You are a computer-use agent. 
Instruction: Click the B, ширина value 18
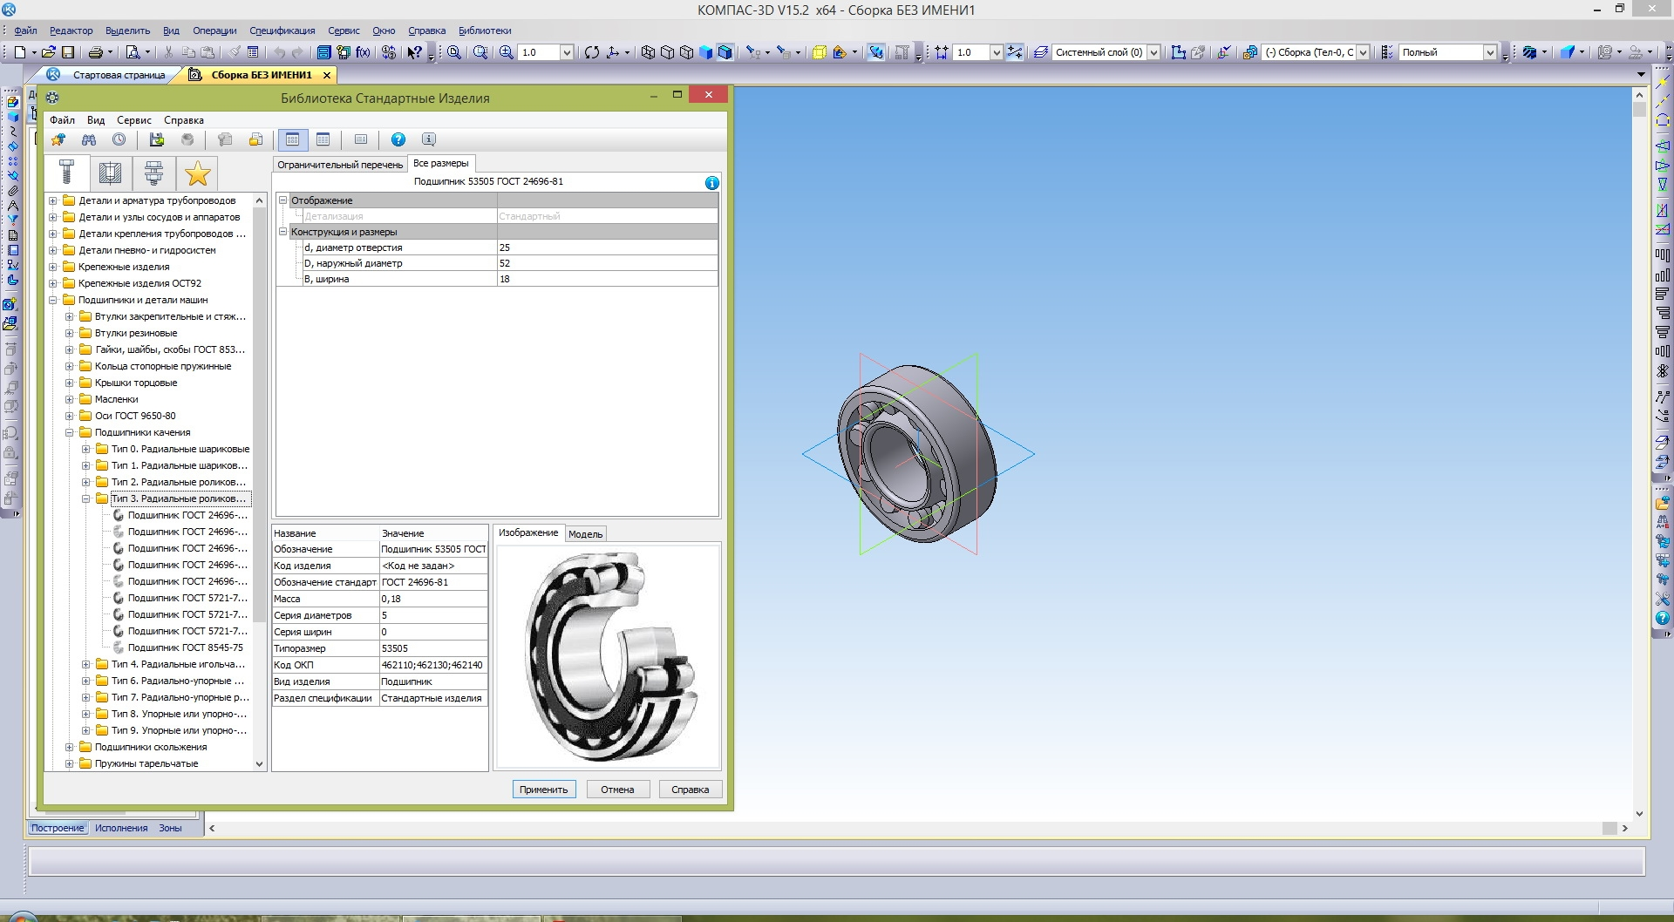pos(607,279)
